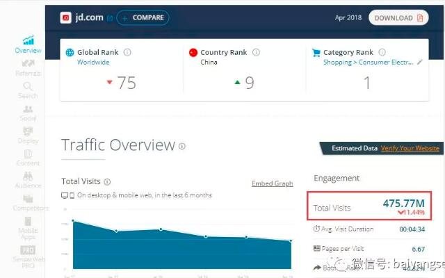Click the Country Rank info icon
Viewport: 445px width, 278px height.
(x=257, y=52)
